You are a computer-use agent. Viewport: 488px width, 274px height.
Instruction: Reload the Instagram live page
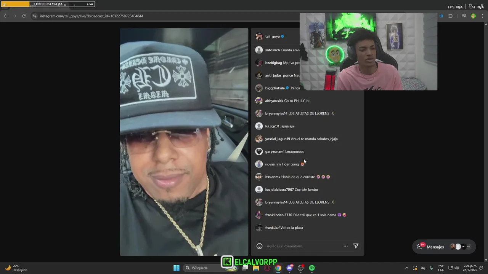24,16
